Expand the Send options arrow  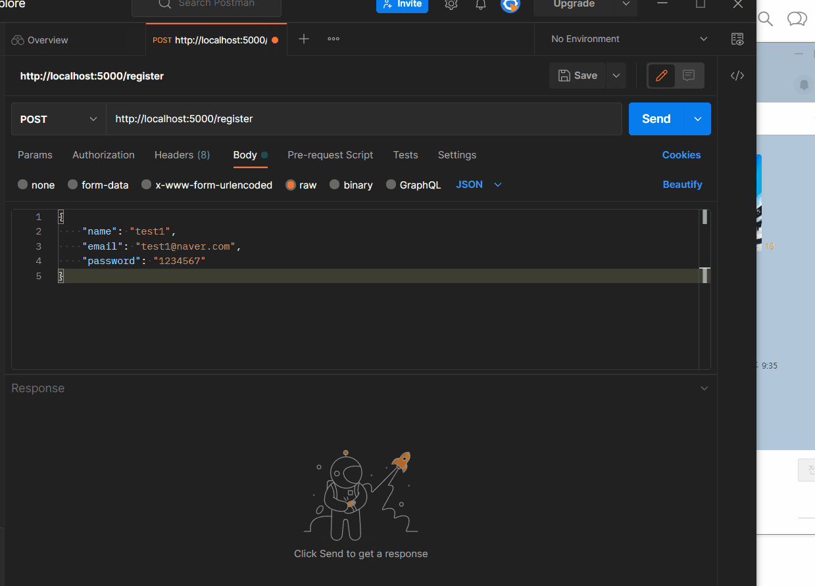[x=698, y=119]
